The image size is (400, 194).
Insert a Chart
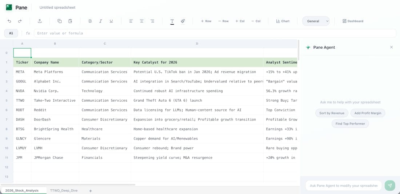(x=283, y=21)
